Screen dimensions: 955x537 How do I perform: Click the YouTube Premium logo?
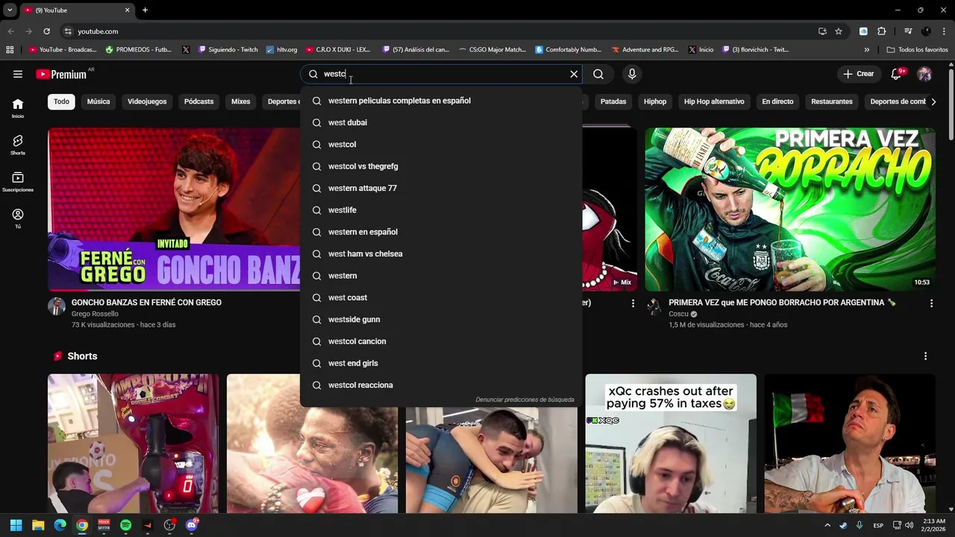tap(61, 74)
